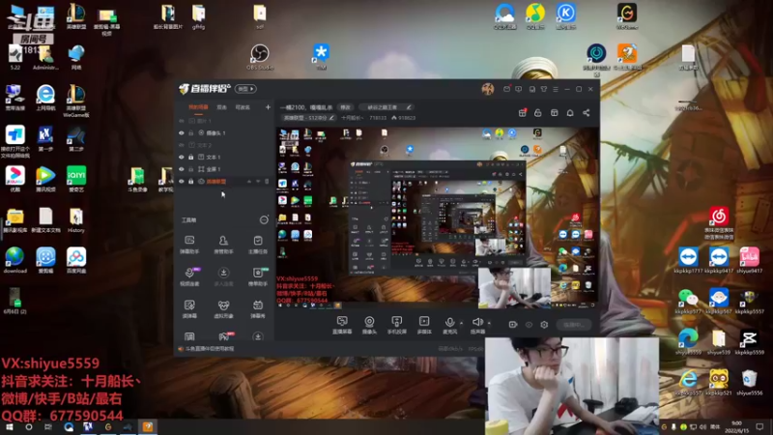
Task: Show the hidden 图片 1 source
Action: click(182, 121)
